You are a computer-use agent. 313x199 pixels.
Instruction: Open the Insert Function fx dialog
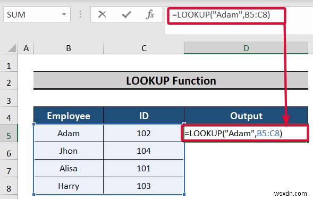(x=150, y=14)
